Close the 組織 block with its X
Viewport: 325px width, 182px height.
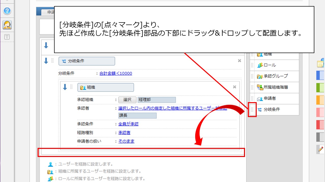point(235,87)
